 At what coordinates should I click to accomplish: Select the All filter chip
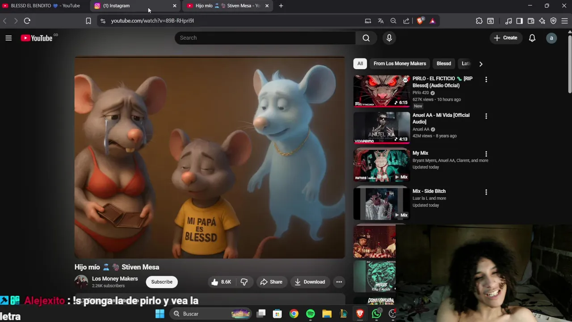tap(360, 64)
